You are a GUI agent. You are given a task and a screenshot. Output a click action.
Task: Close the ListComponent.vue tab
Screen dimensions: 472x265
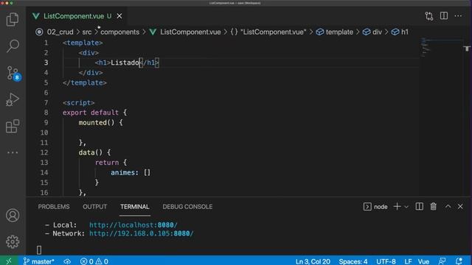(x=119, y=16)
